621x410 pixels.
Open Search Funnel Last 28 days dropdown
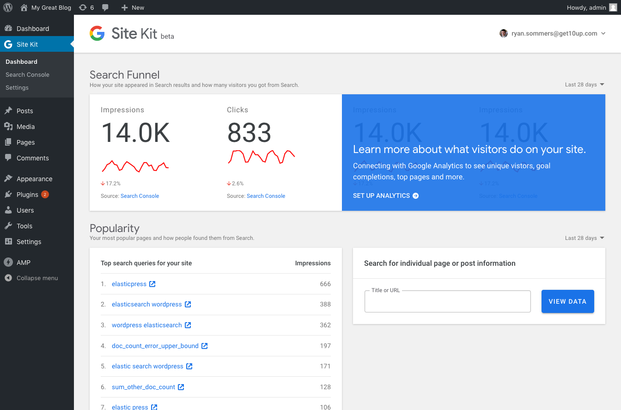click(x=584, y=85)
